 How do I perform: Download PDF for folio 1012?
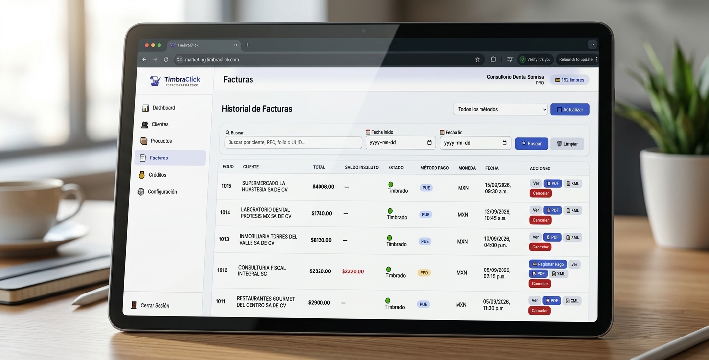pos(538,274)
